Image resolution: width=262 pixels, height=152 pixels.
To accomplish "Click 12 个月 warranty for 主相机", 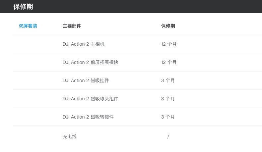I will [x=168, y=44].
